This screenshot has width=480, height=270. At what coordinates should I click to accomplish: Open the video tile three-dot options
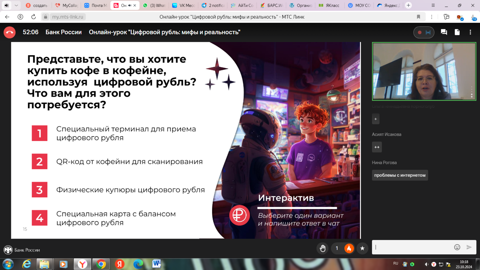point(472,92)
